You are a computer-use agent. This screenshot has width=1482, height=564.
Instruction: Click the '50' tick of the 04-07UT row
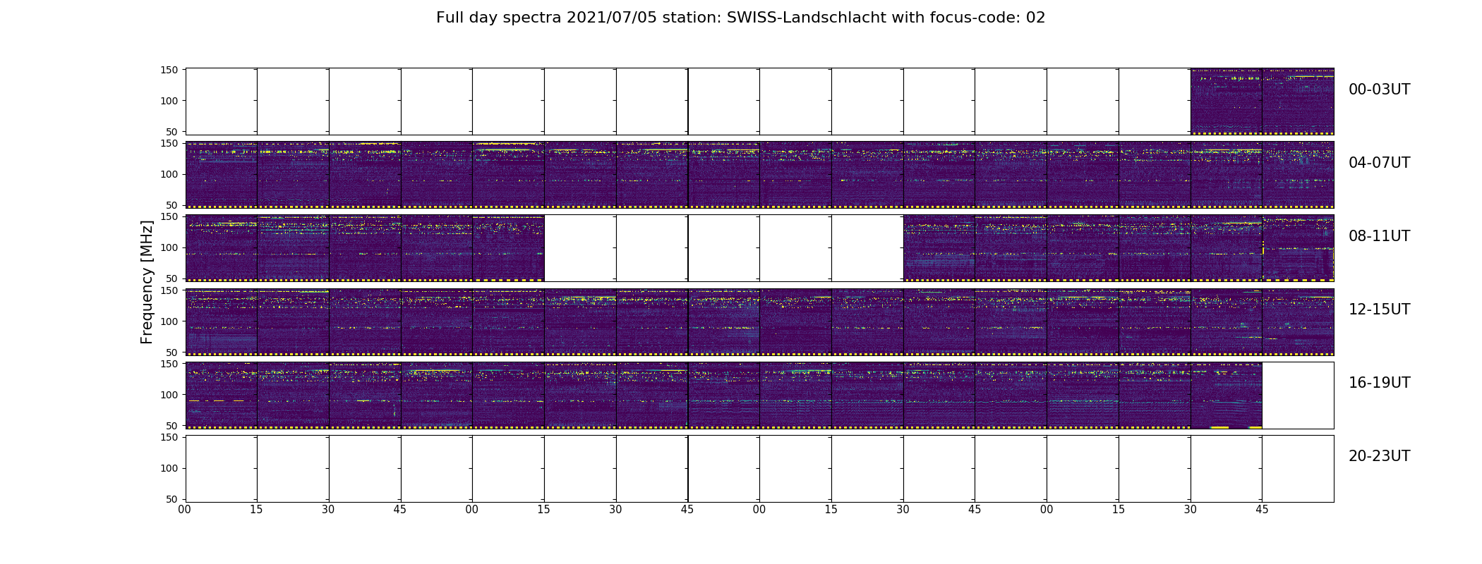(x=172, y=205)
